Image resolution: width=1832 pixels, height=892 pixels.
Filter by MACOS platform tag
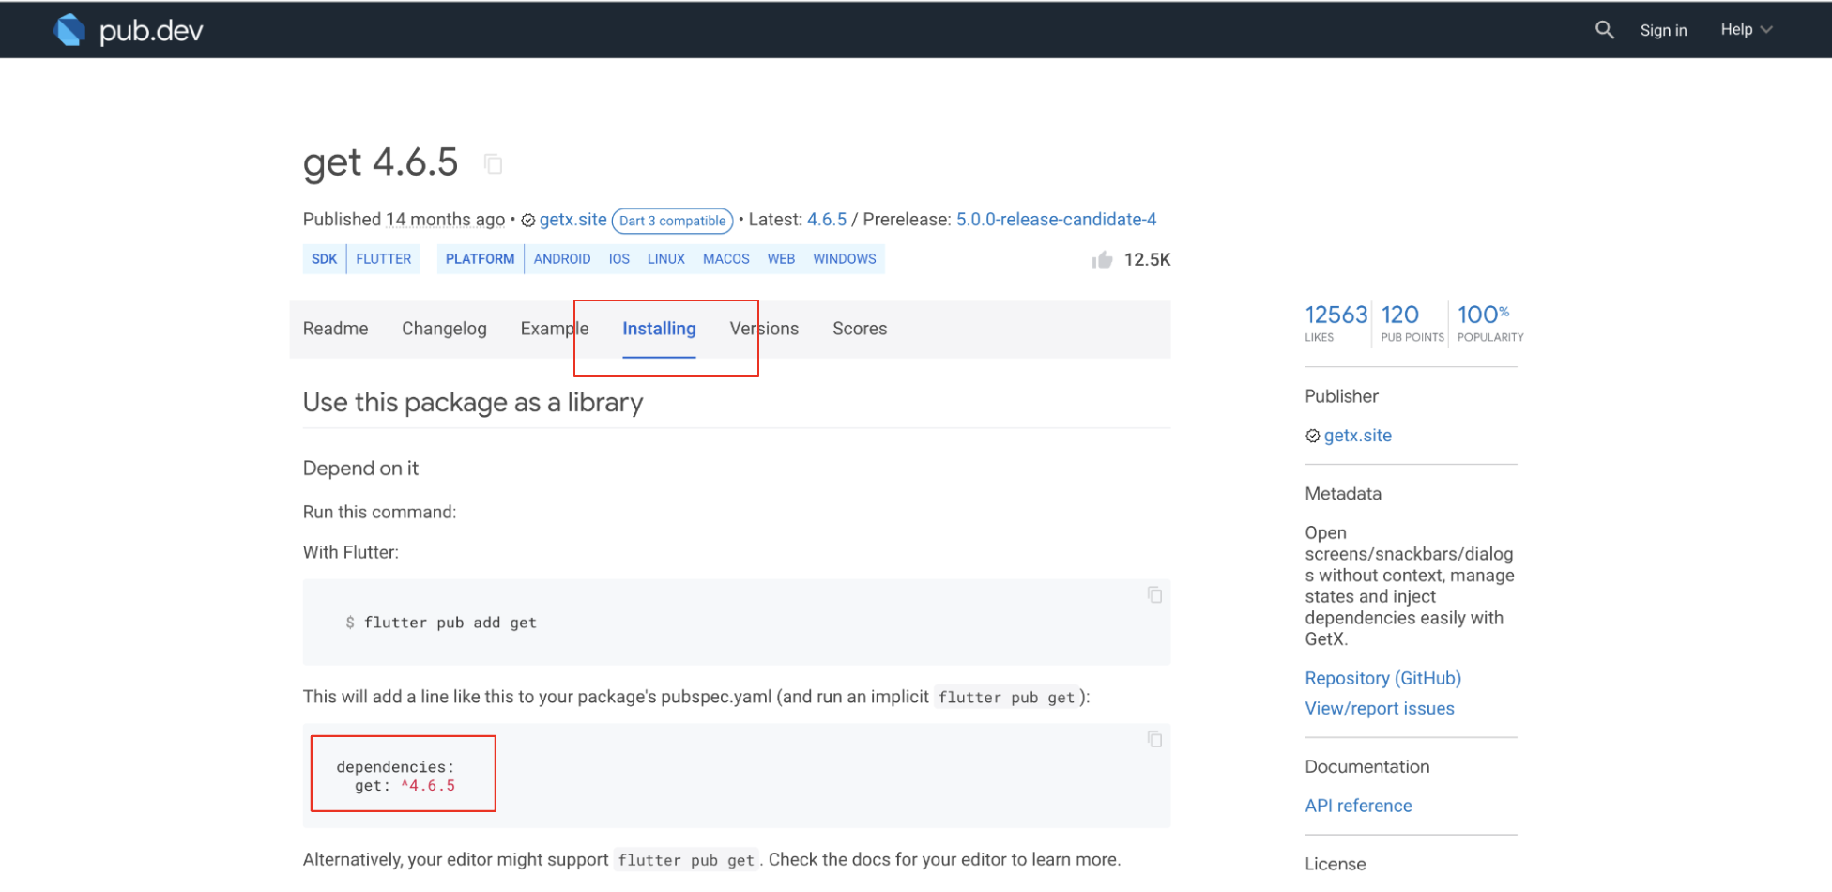pos(726,259)
